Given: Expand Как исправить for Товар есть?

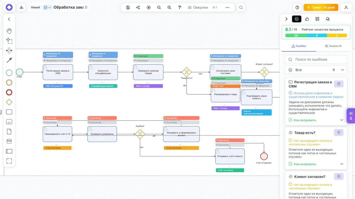Looking at the screenshot, I should [x=316, y=164].
